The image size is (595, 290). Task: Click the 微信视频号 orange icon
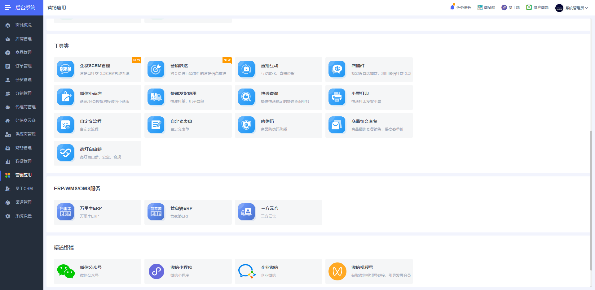click(x=337, y=271)
